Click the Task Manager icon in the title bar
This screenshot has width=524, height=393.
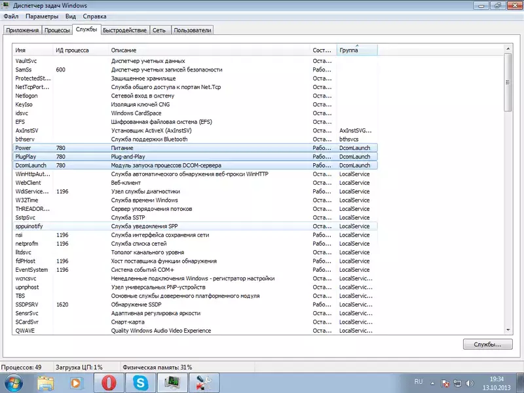pyautogui.click(x=6, y=5)
